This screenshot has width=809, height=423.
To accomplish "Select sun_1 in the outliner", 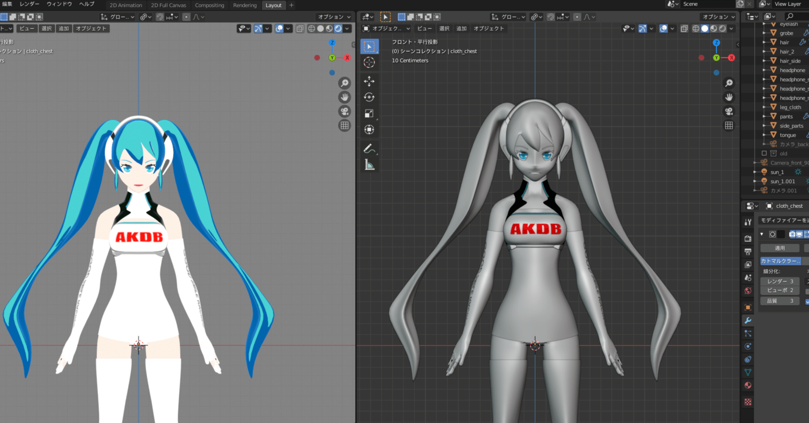I will (777, 172).
